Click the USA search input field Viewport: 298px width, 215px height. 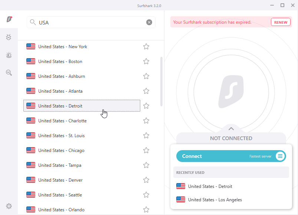click(91, 22)
